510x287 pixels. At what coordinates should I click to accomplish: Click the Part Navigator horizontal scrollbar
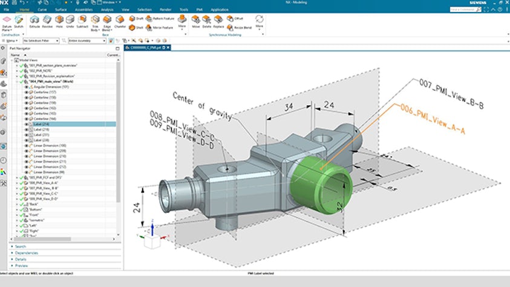click(42, 239)
